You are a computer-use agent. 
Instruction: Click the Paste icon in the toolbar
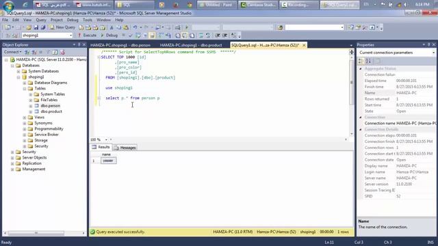point(126,27)
